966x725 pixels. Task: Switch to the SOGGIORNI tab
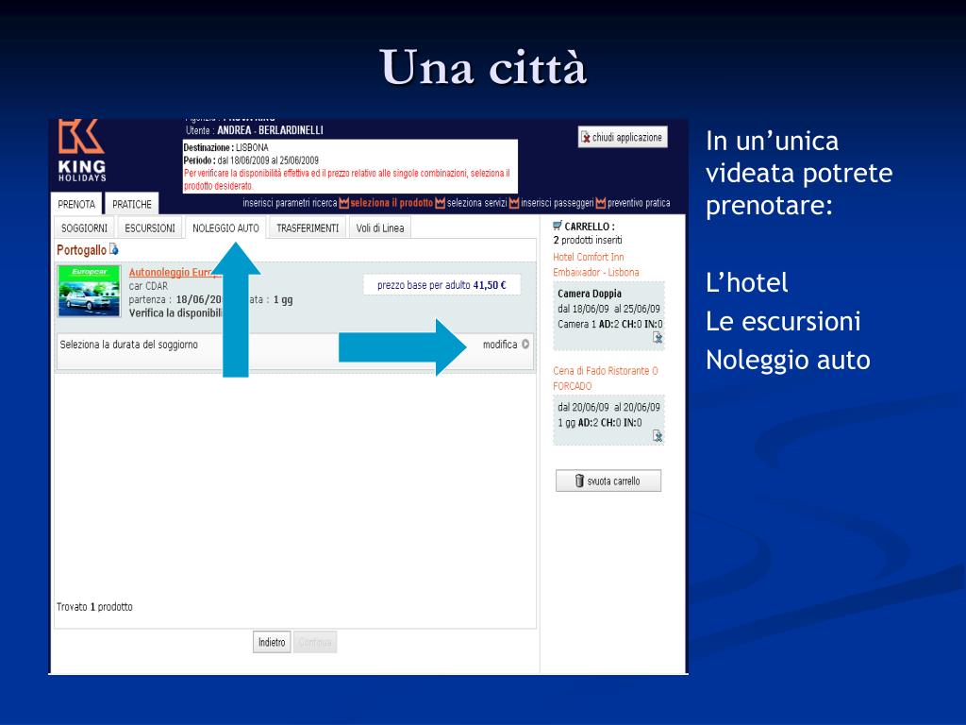pos(84,228)
